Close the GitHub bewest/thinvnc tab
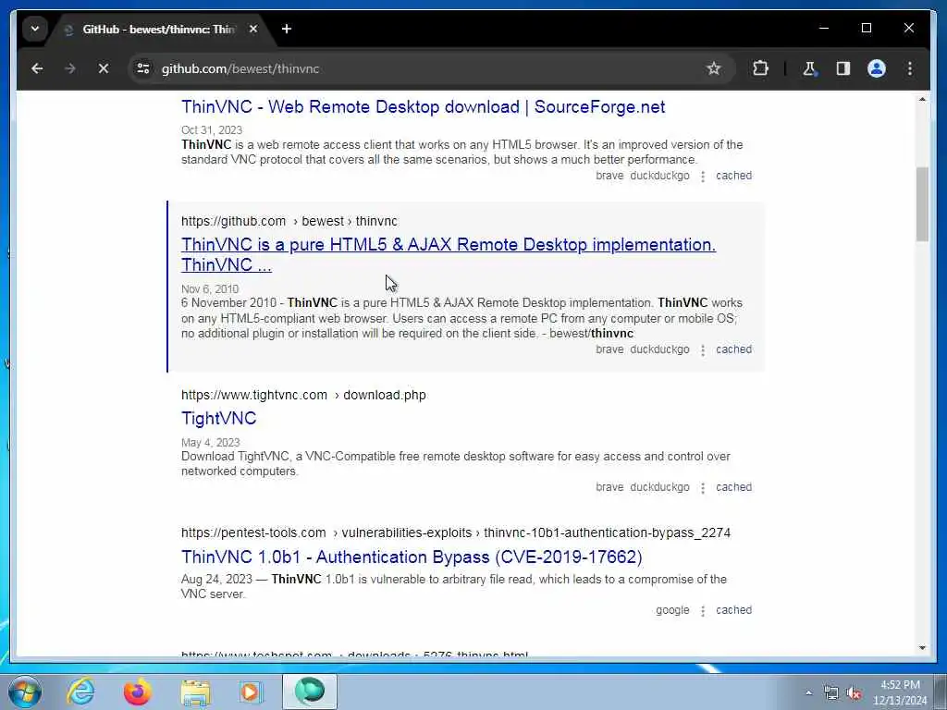The width and height of the screenshot is (947, 710). (253, 29)
